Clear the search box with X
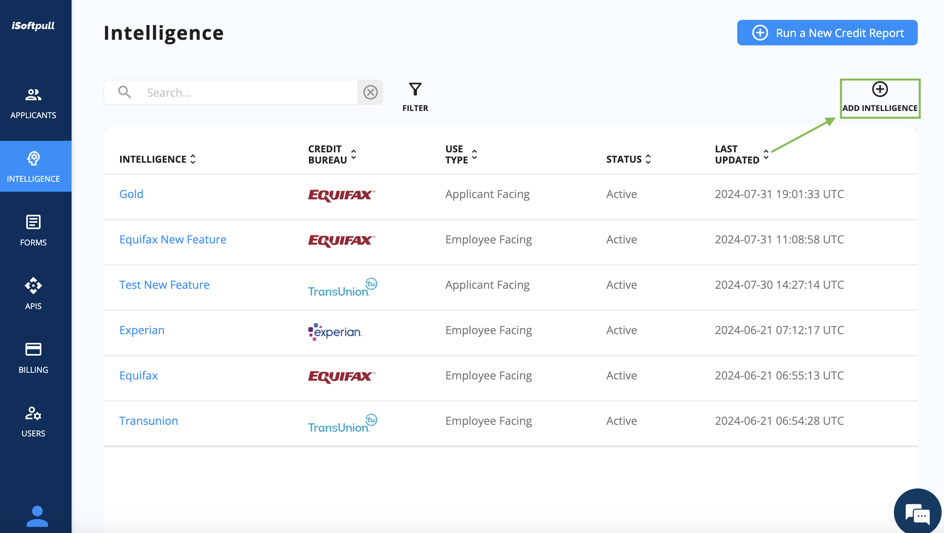 [x=370, y=92]
